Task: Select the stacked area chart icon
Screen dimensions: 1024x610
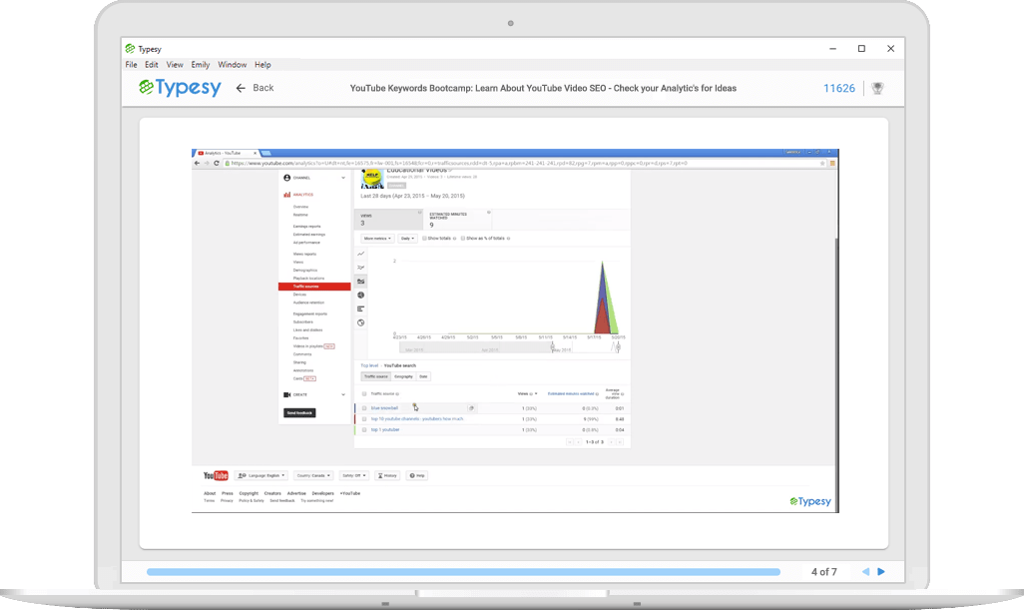Action: pyautogui.click(x=360, y=281)
